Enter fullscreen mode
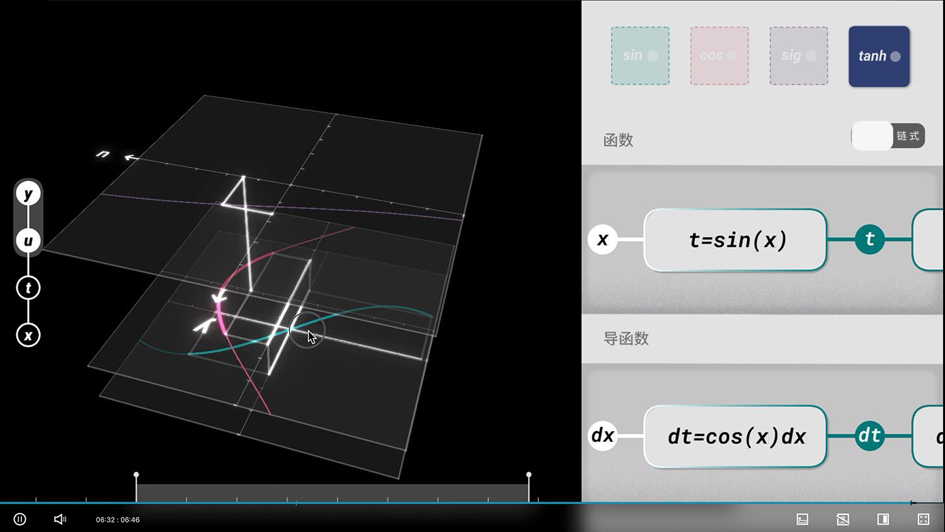Screen dimensions: 945x532 click(x=924, y=519)
